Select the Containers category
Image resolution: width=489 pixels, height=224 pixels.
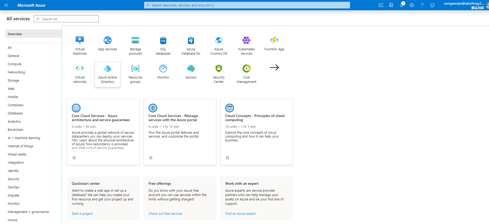point(15,105)
